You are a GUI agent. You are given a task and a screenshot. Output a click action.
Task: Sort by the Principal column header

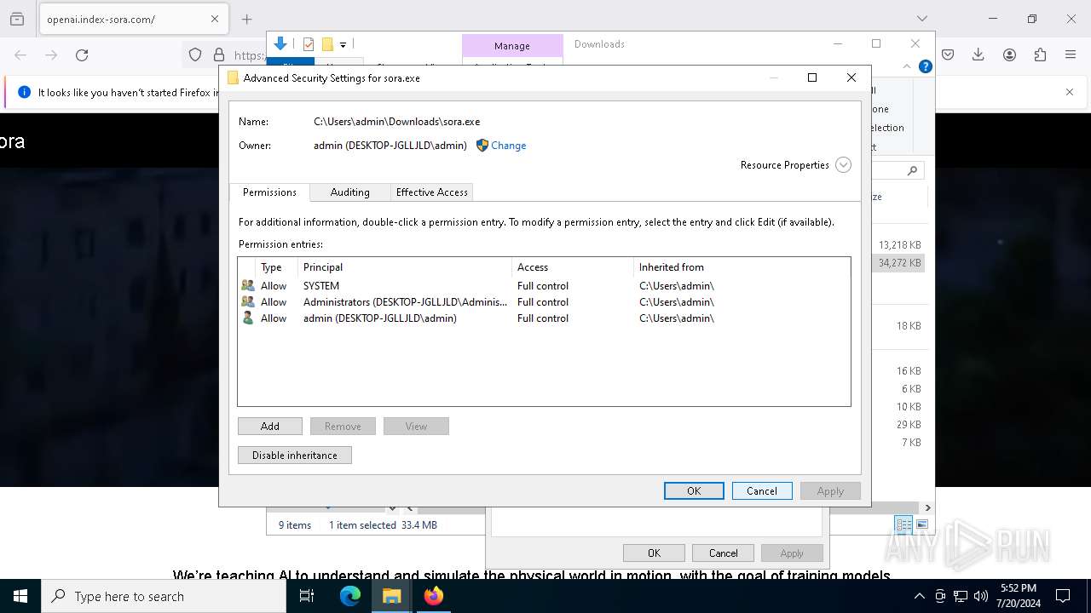coord(405,267)
